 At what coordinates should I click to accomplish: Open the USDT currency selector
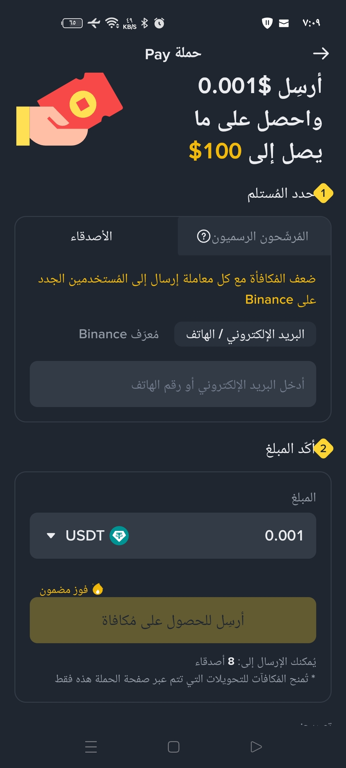tap(87, 536)
